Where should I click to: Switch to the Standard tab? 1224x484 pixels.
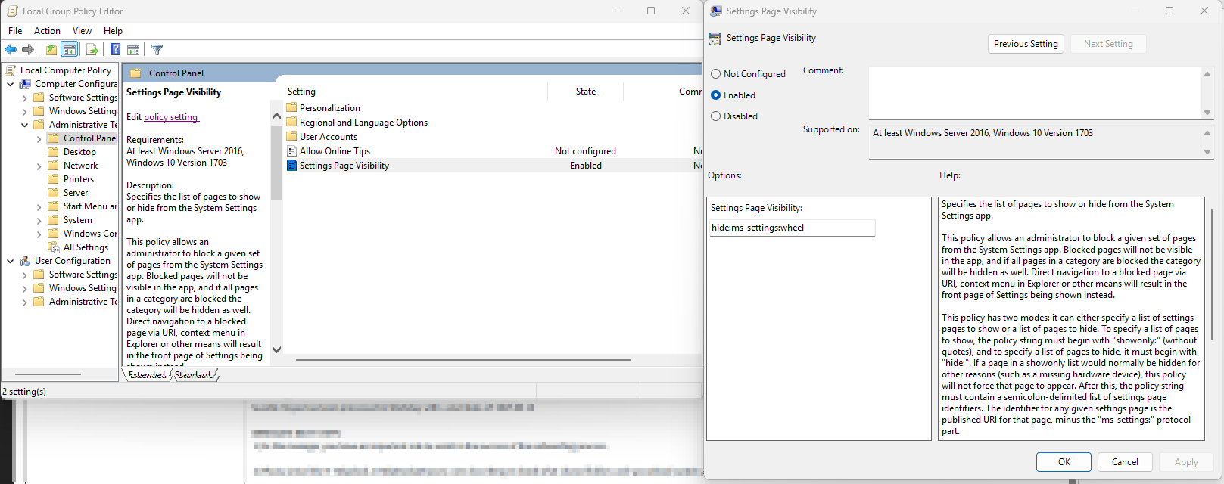tap(194, 374)
